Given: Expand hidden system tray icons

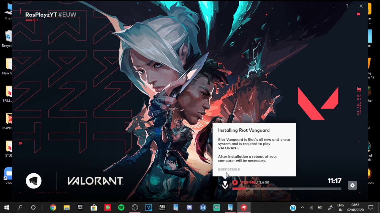Looking at the screenshot, I should point(302,208).
